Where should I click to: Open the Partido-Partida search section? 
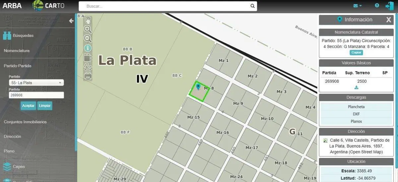(x=18, y=66)
